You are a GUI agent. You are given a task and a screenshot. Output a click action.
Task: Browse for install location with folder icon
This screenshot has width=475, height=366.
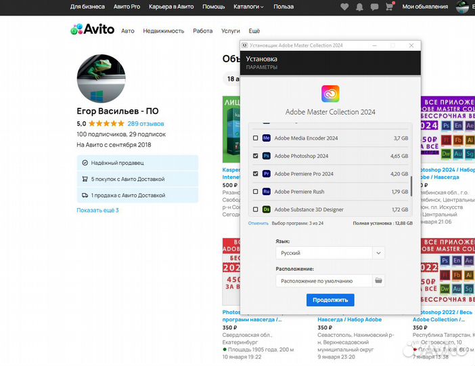coord(379,281)
